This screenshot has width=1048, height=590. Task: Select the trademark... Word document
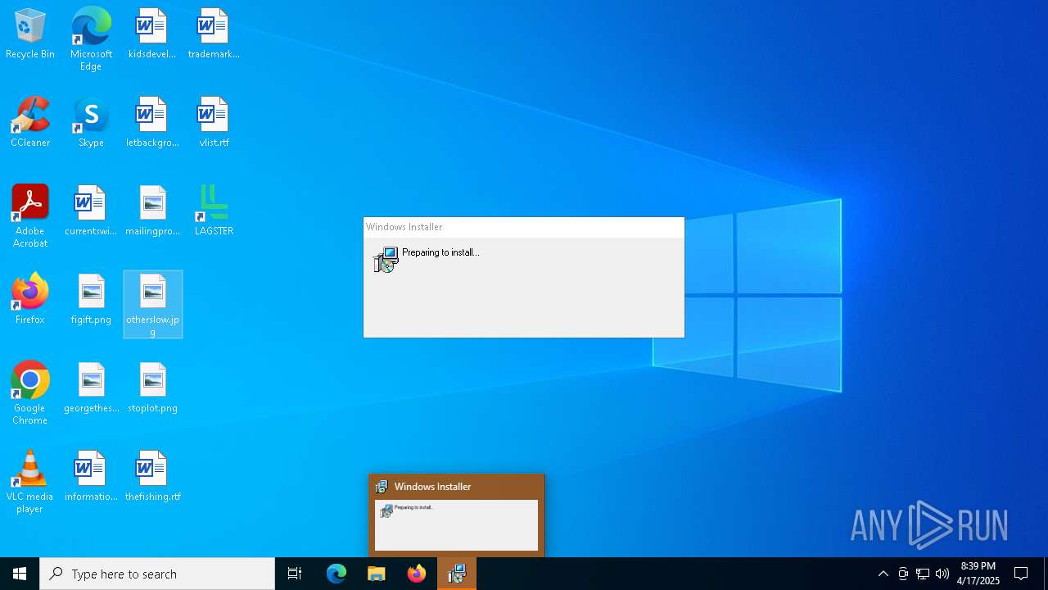click(x=213, y=34)
